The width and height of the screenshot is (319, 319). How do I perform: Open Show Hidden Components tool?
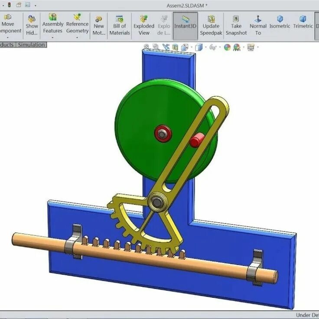32,26
